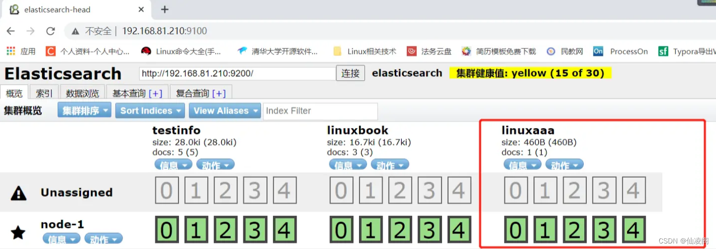The width and height of the screenshot is (716, 249).
Task: Click the Unassigned warning triangle icon
Action: coord(19,193)
